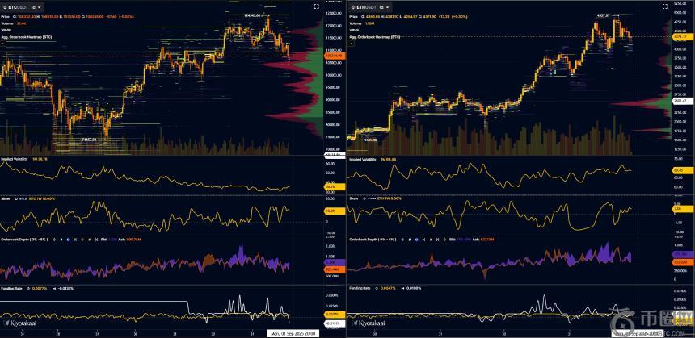Viewport: 695px width, 338px height.
Task: Click the ETHUSDT symbol icon
Action: pyautogui.click(x=352, y=6)
